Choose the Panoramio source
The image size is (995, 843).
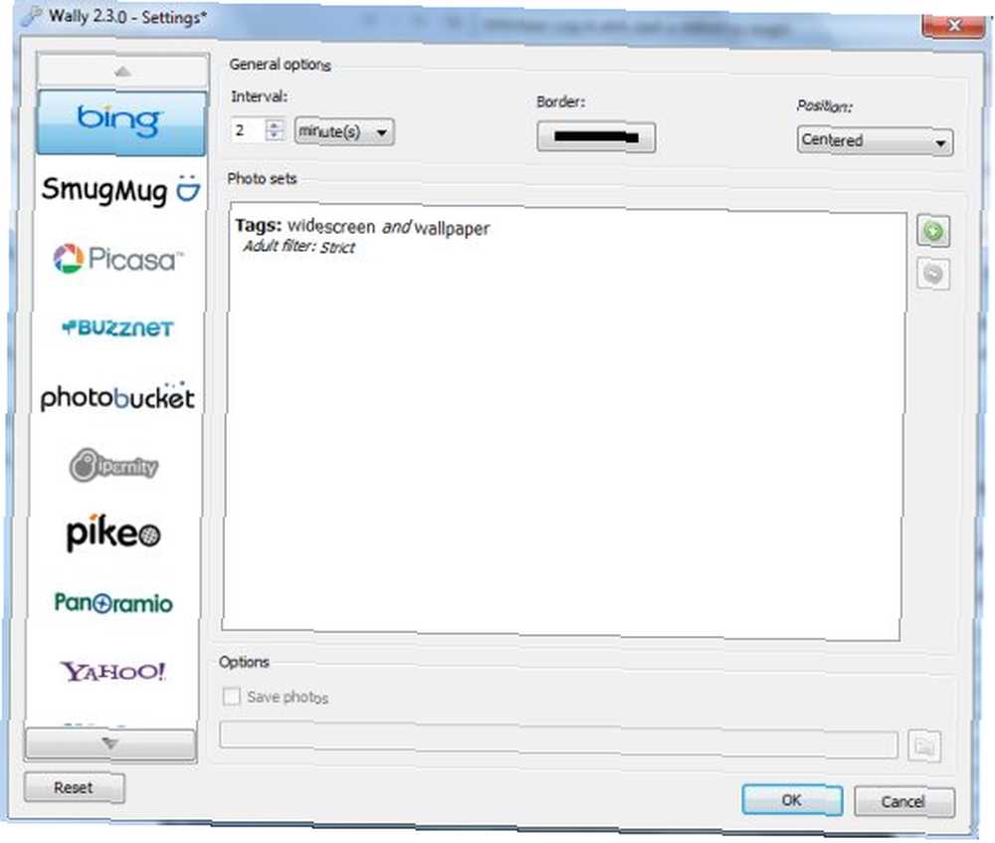point(113,602)
